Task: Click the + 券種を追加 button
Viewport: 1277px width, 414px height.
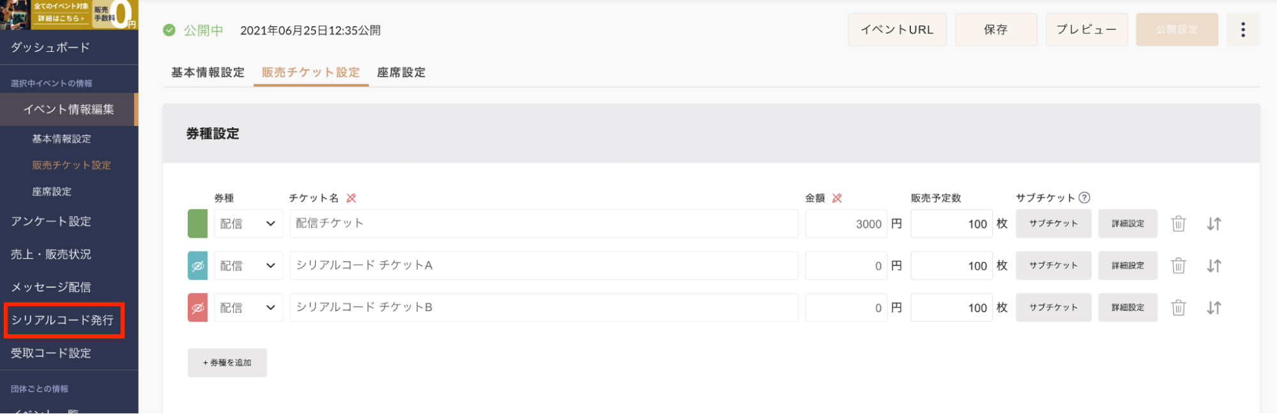Action: point(227,362)
